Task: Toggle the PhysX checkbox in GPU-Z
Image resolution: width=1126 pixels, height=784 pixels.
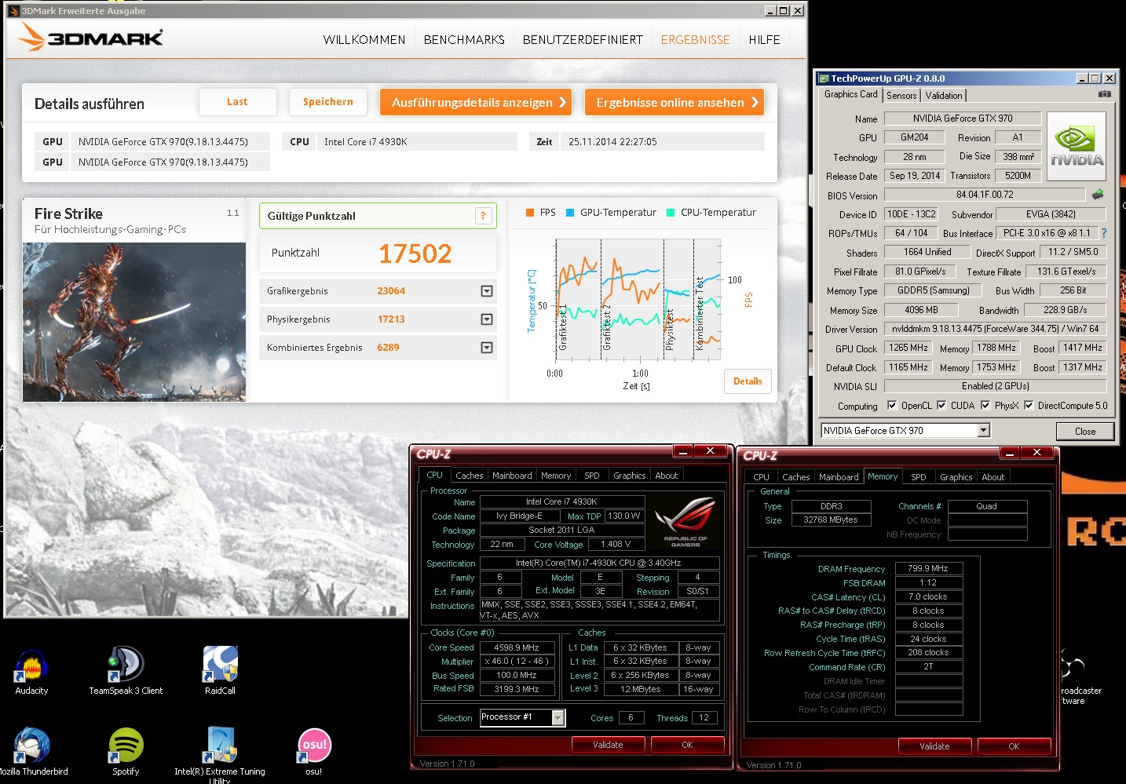Action: coord(985,406)
